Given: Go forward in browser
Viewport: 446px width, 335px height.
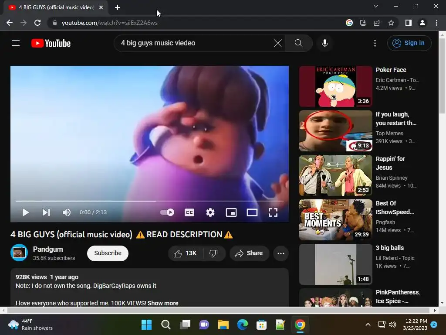Looking at the screenshot, I should click(24, 23).
